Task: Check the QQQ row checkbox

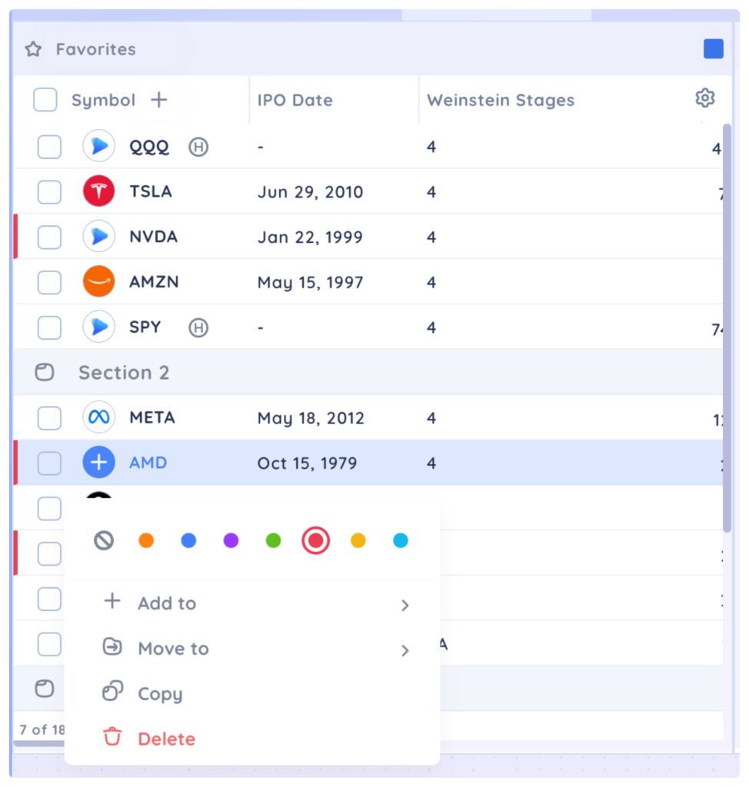Action: 49,147
